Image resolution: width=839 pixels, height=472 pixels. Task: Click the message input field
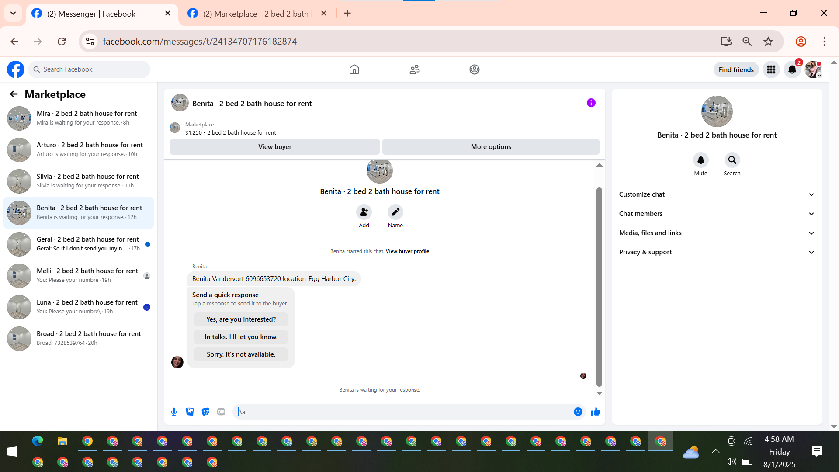tap(402, 412)
